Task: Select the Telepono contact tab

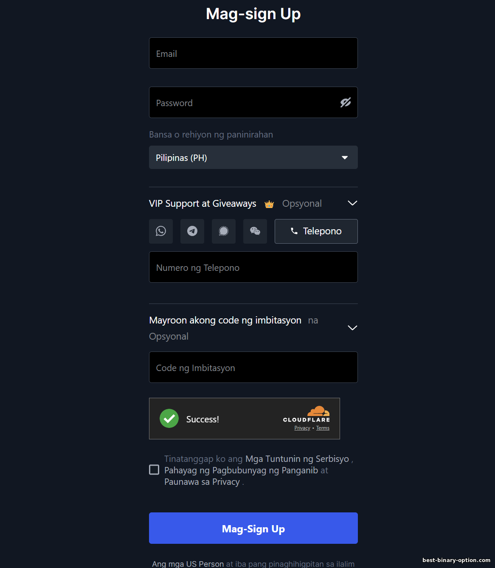Action: click(316, 231)
